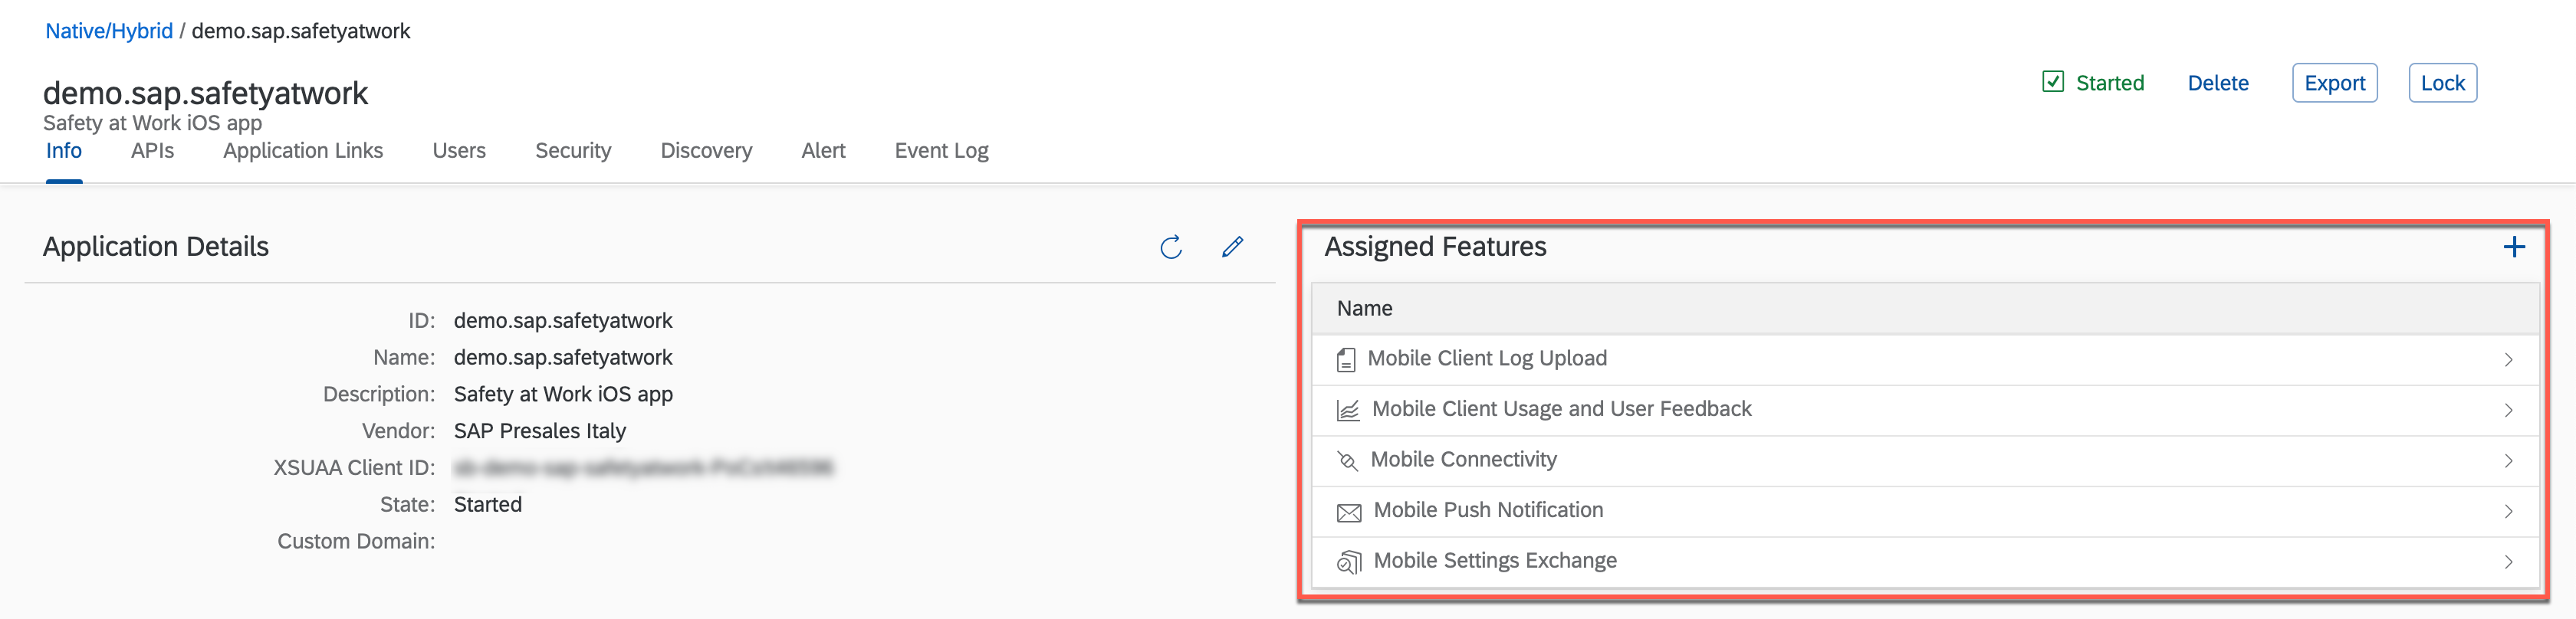Click the Mobile Connectivity plug icon
The image size is (2576, 619).
tap(1347, 461)
